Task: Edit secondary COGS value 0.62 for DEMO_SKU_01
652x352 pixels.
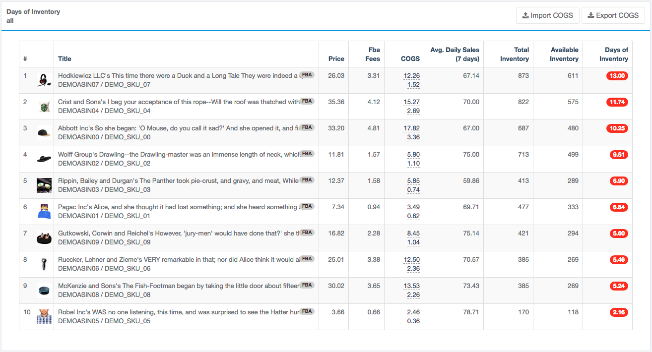Action: point(413,216)
